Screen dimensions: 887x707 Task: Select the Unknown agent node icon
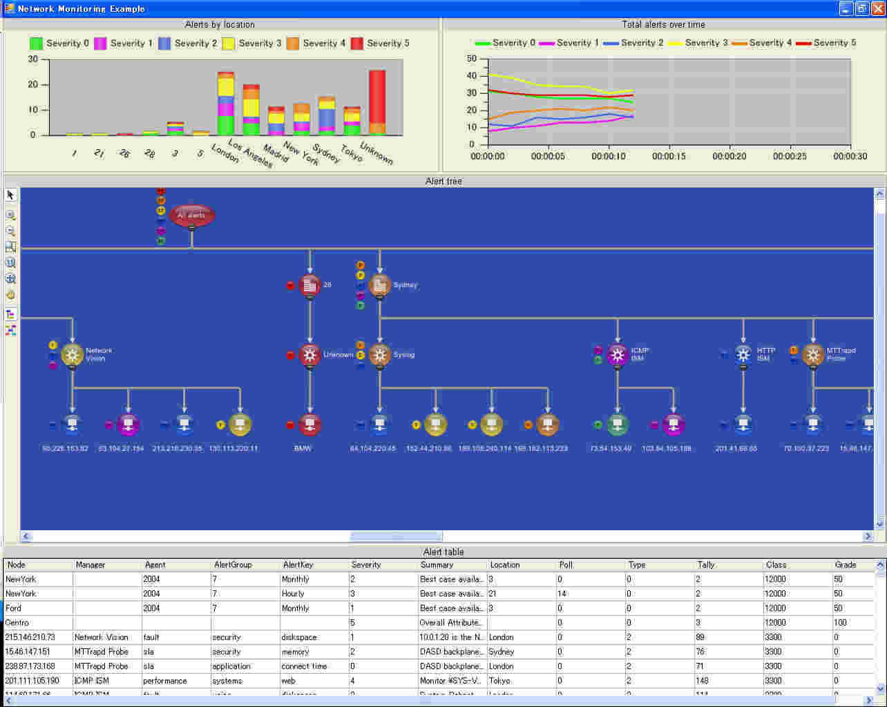point(309,355)
